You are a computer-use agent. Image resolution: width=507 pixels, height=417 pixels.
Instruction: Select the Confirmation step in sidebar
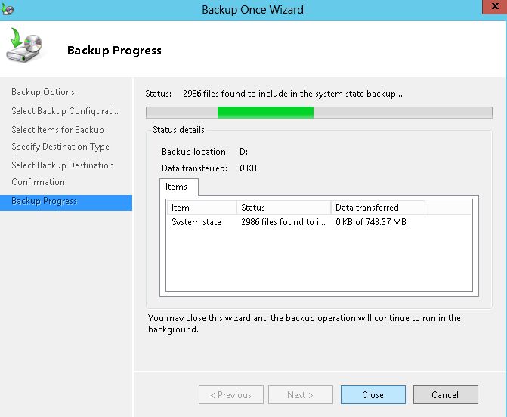coord(38,182)
